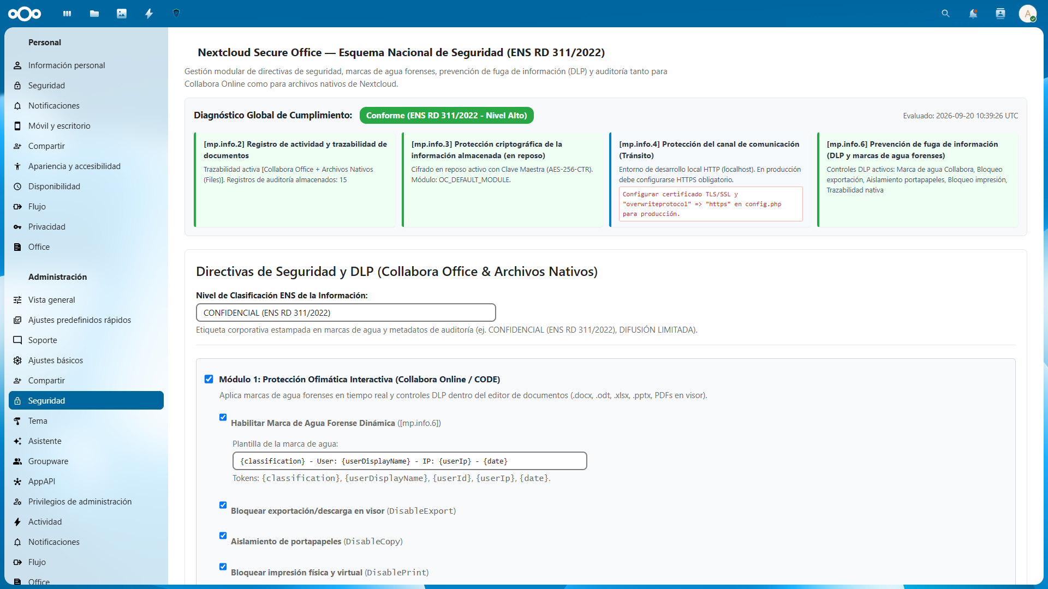
Task: Open Notificaciones under the Administración section
Action: [x=86, y=542]
